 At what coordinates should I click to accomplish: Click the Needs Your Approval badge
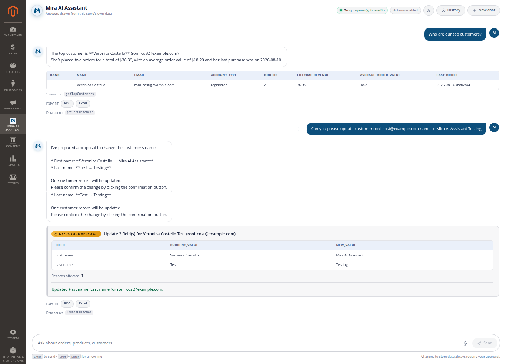(x=76, y=234)
